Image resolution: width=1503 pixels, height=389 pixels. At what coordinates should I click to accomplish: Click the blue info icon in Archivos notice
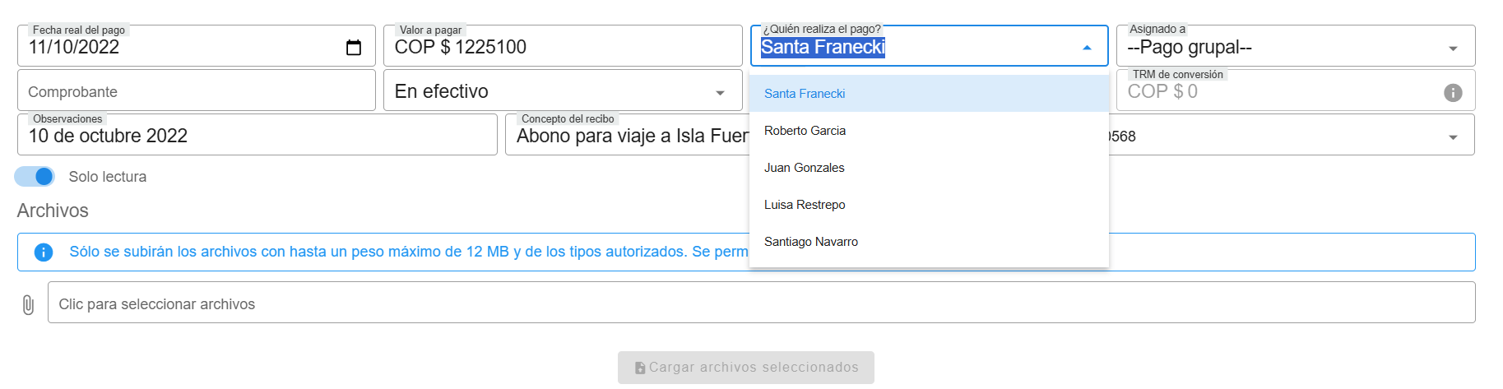coord(44,252)
